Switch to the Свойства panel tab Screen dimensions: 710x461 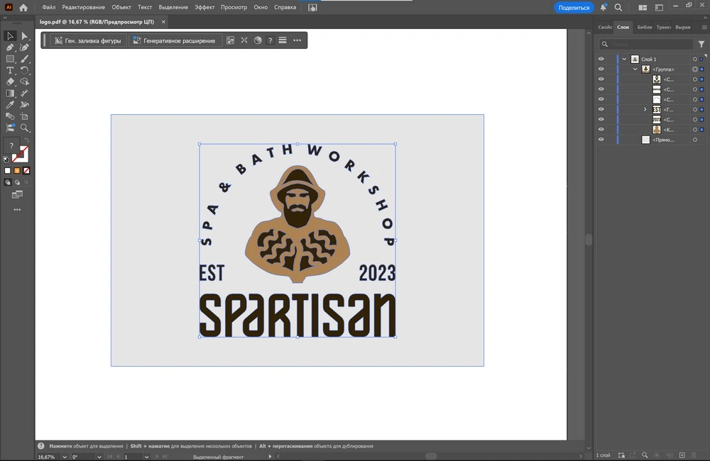(605, 27)
